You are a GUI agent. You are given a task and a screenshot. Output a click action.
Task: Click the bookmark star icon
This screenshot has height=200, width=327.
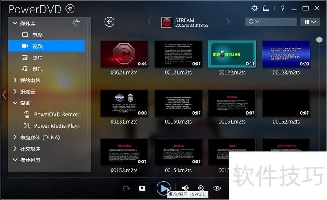142,188
